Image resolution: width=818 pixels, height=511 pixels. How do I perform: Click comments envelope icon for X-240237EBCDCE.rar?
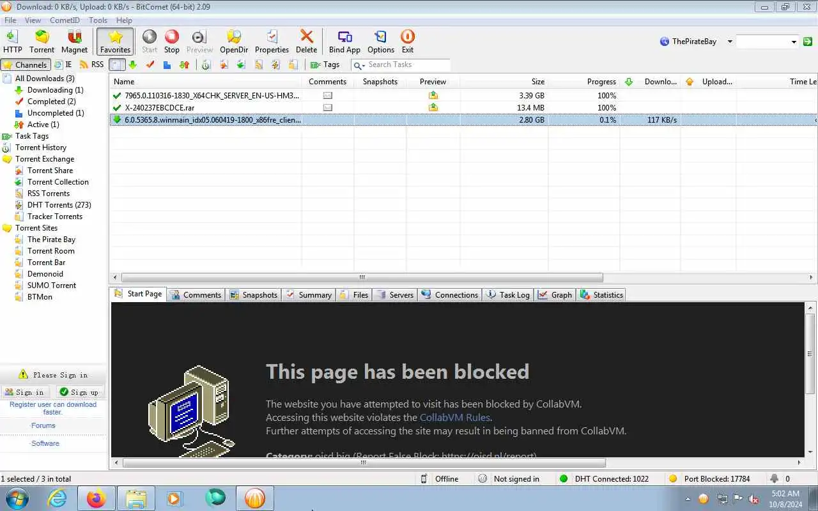(328, 108)
